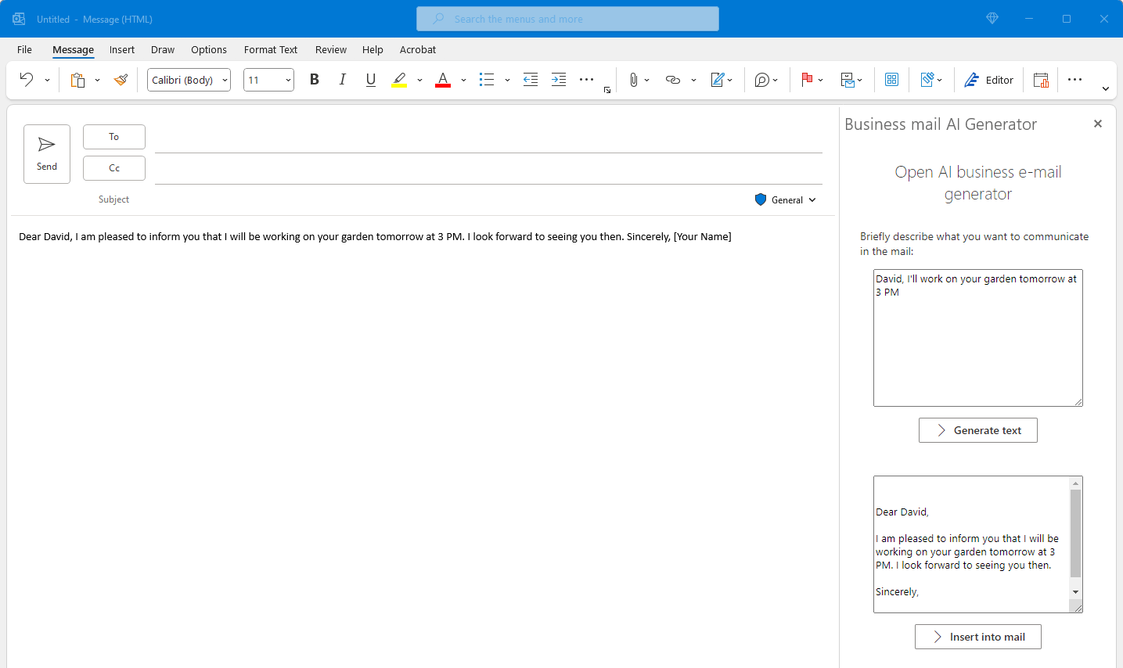This screenshot has height=668, width=1123.
Task: Open the Apps grid icon
Action: pyautogui.click(x=891, y=79)
